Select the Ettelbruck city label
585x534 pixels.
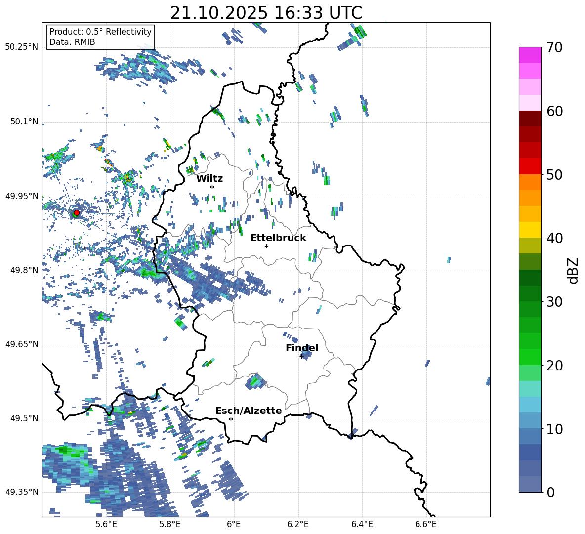click(x=278, y=238)
